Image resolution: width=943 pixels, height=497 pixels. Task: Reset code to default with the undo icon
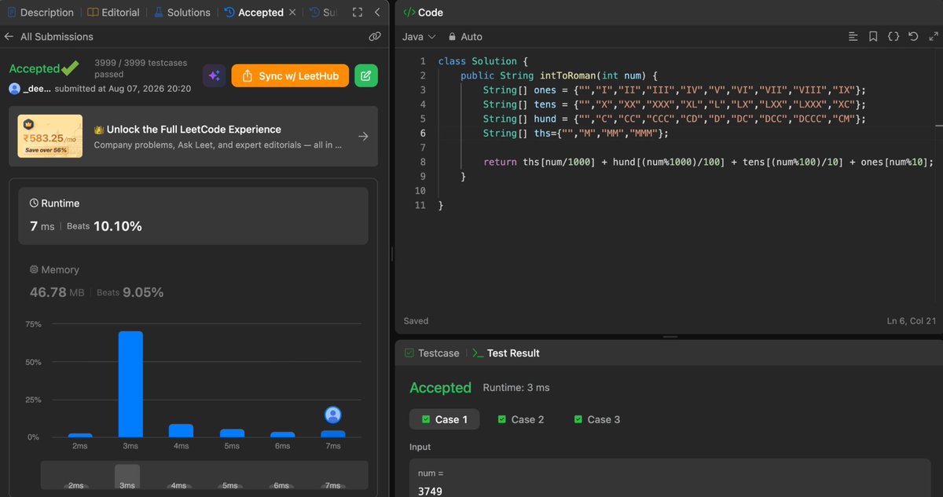coord(913,36)
